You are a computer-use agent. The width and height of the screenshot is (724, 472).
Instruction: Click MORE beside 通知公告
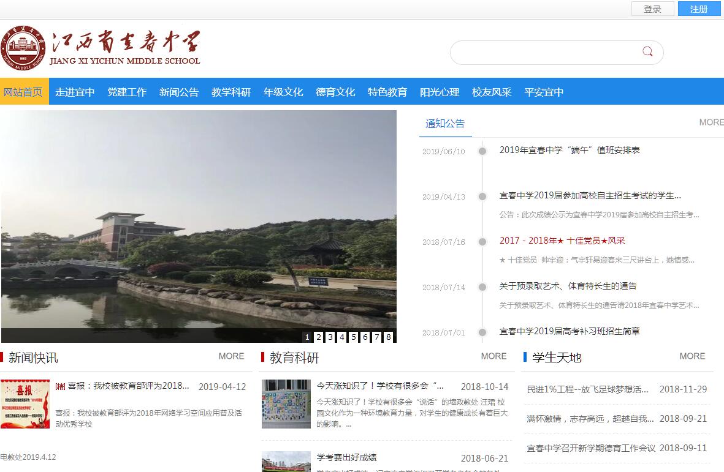(x=711, y=122)
